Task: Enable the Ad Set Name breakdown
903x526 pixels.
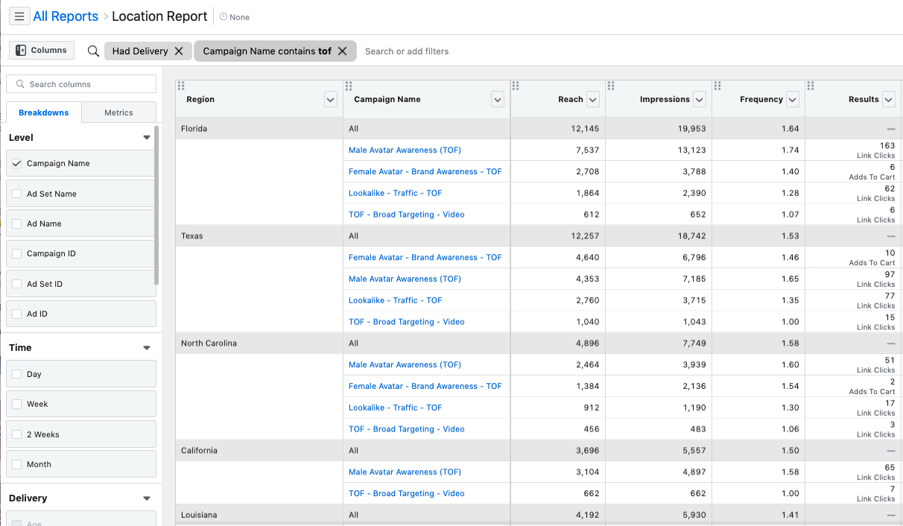Action: pos(17,194)
